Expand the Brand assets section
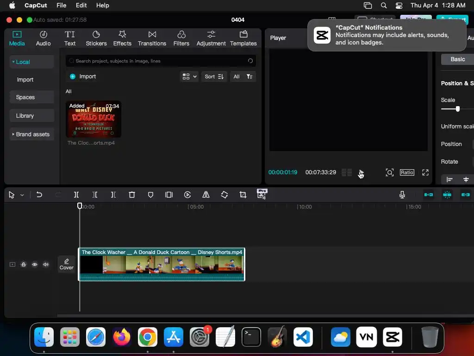Image resolution: width=474 pixels, height=356 pixels. (13, 134)
